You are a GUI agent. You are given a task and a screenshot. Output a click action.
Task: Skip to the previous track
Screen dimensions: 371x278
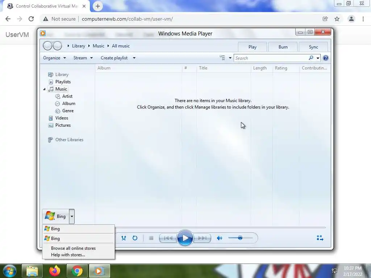(168, 238)
